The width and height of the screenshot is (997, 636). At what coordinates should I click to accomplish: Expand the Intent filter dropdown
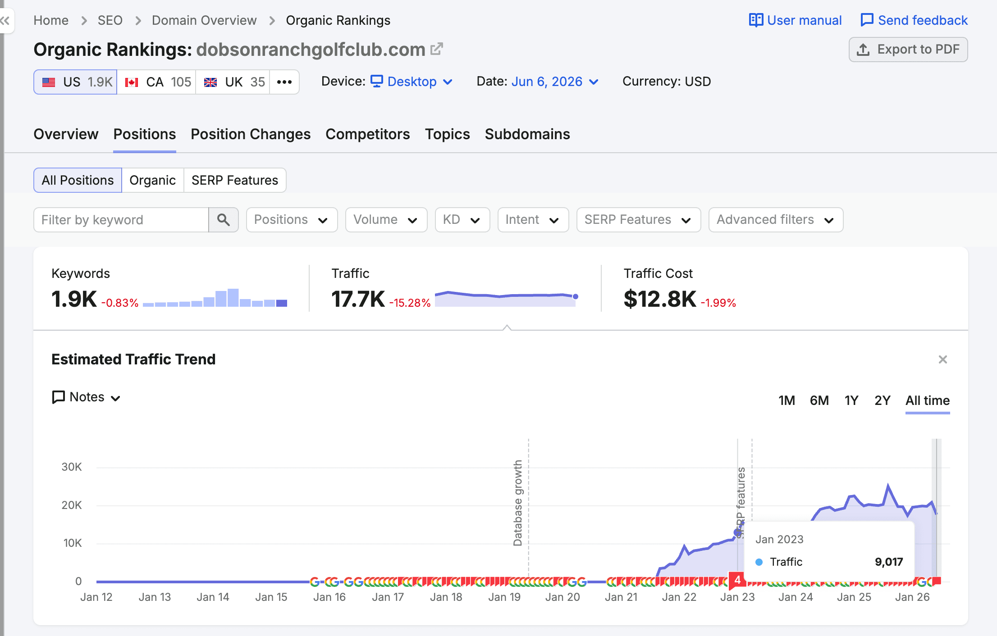point(533,220)
